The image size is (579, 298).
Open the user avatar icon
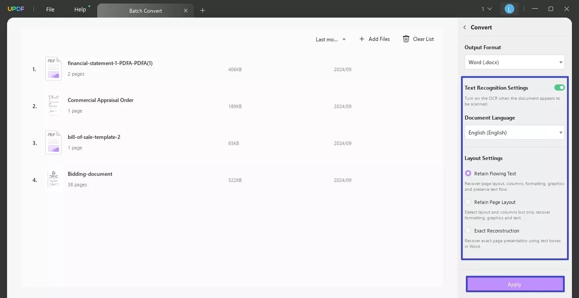[509, 8]
